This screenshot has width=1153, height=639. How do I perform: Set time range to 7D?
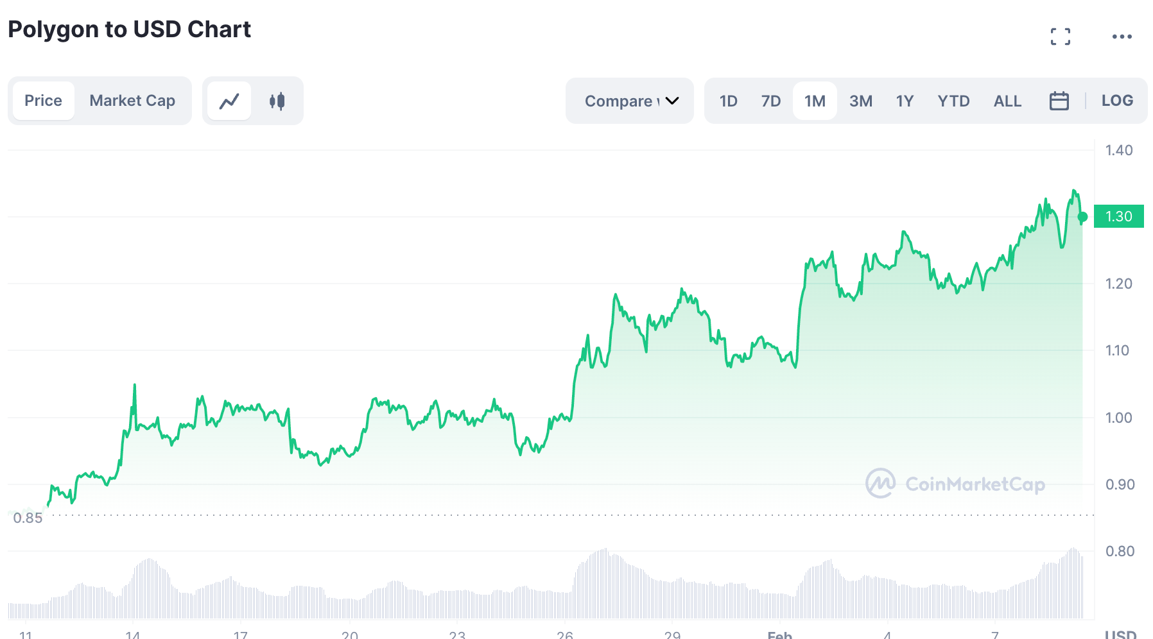770,101
